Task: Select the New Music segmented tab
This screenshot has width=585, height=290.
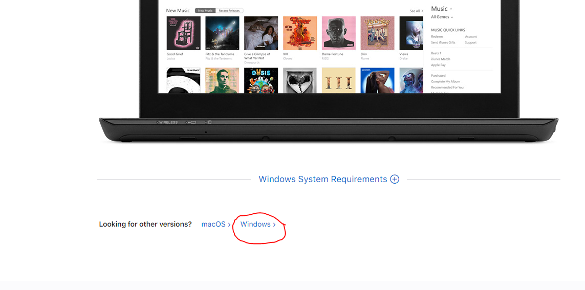Action: click(205, 11)
